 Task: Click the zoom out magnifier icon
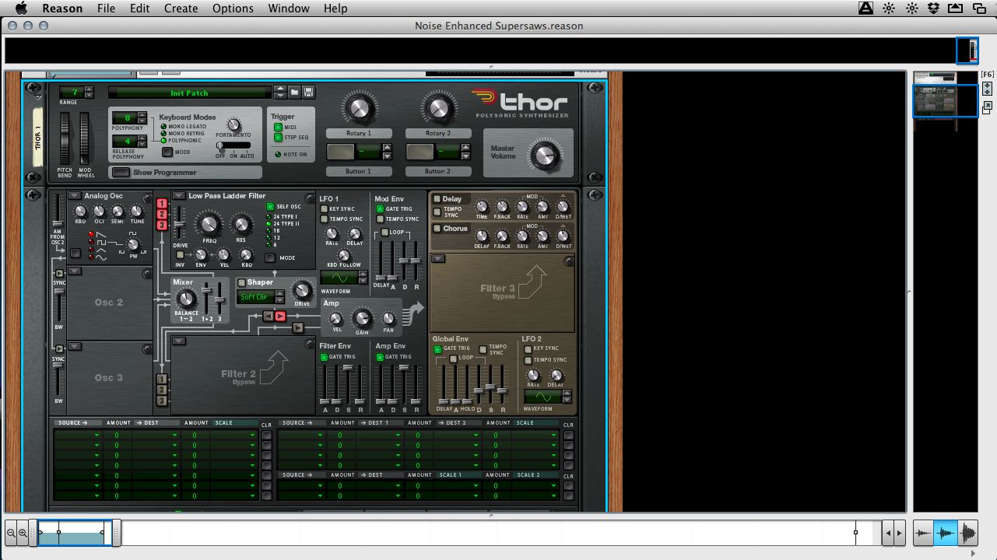11,533
